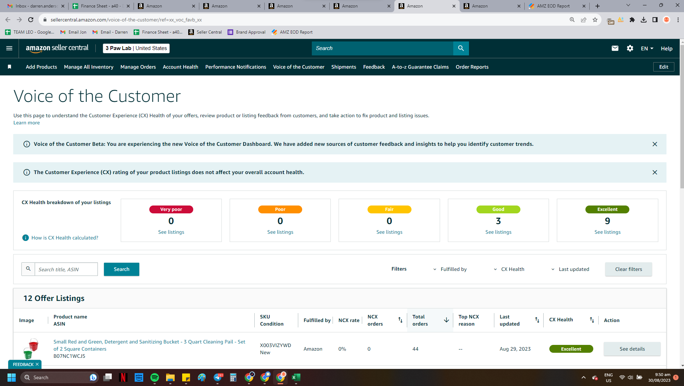Bookmark this page with the star icon

click(x=595, y=20)
